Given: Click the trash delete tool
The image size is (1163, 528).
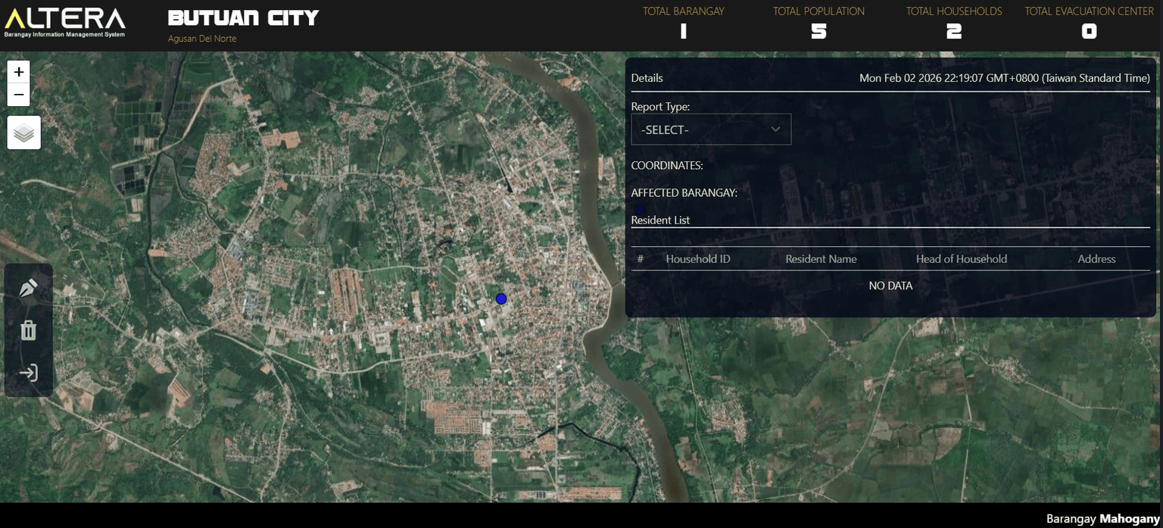Looking at the screenshot, I should pos(29,330).
